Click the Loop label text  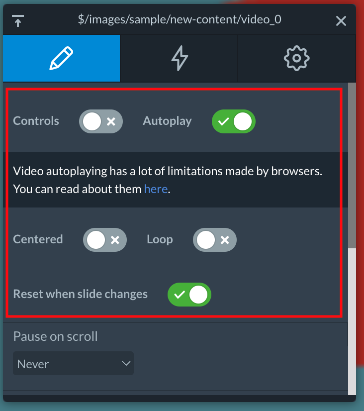click(x=160, y=239)
